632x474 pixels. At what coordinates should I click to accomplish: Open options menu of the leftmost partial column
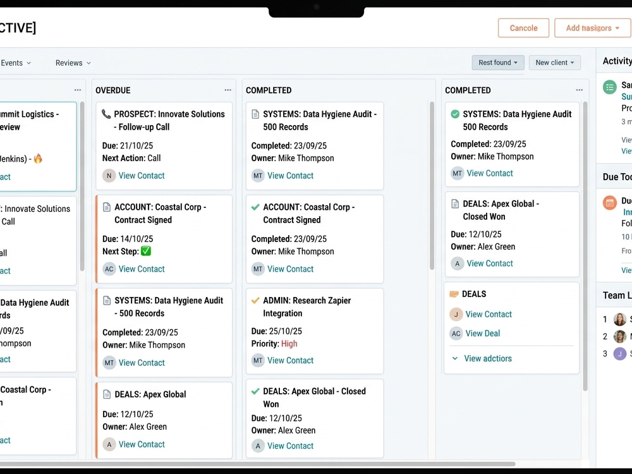(77, 90)
